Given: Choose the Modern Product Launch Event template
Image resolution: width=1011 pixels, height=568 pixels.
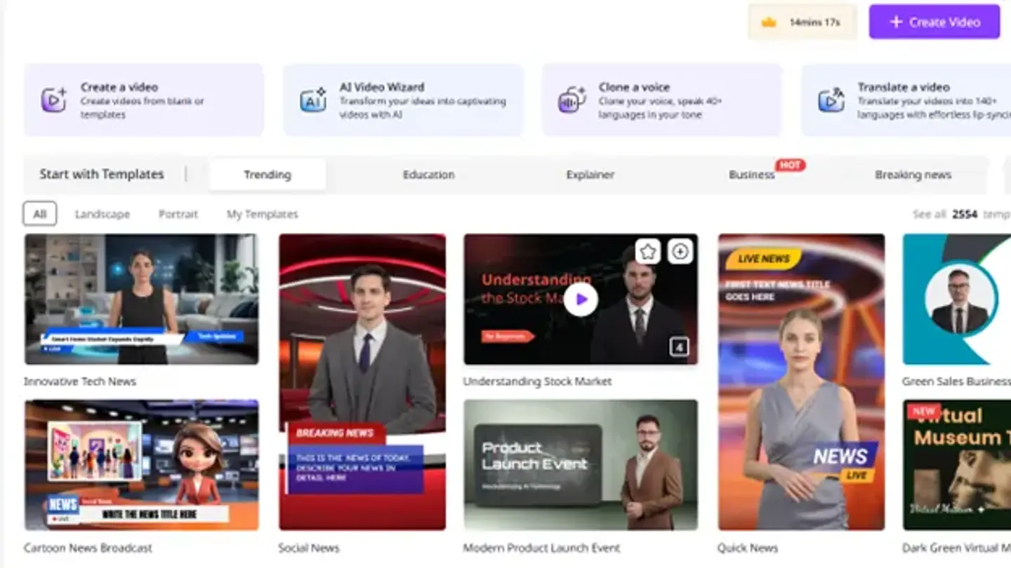Looking at the screenshot, I should pyautogui.click(x=581, y=465).
